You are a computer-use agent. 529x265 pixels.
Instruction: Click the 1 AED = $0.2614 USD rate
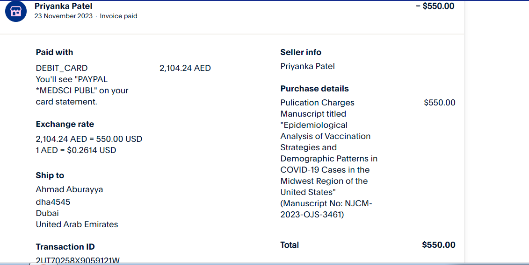[76, 150]
